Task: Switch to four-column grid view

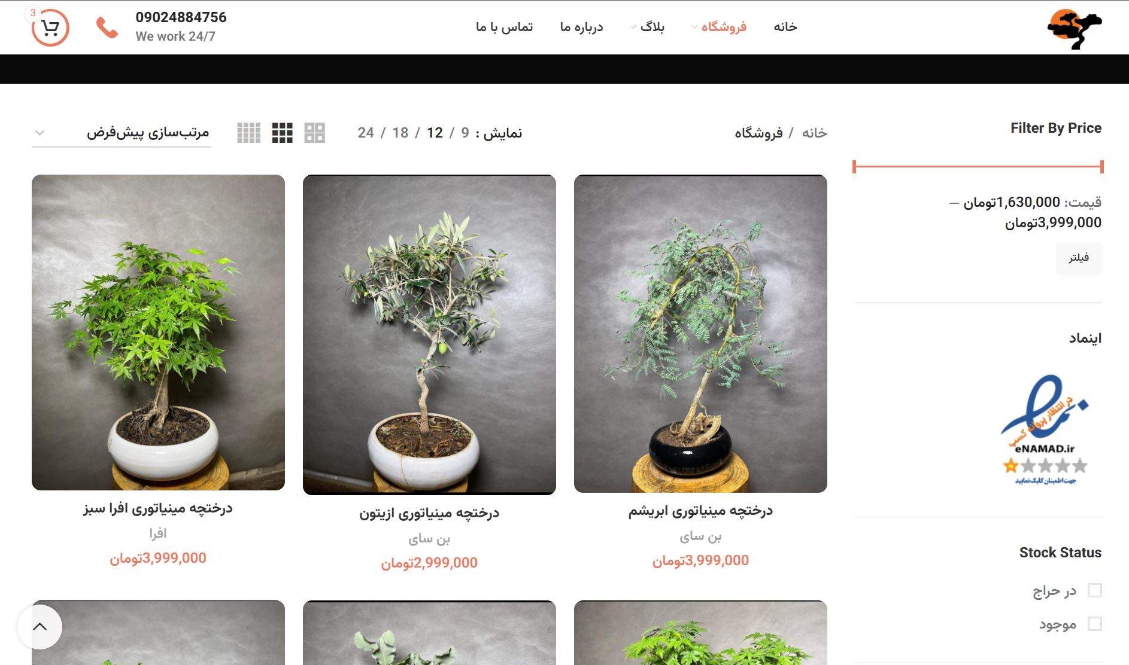Action: [248, 133]
